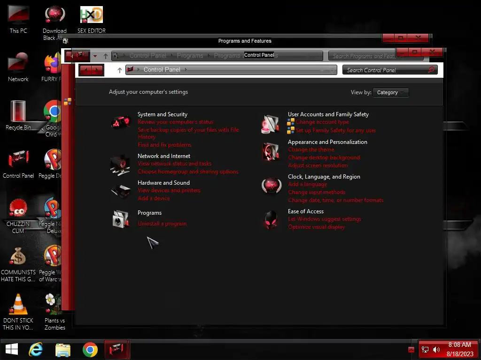Click View network status and tasks link
Image resolution: width=481 pixels, height=360 pixels.
click(x=175, y=164)
